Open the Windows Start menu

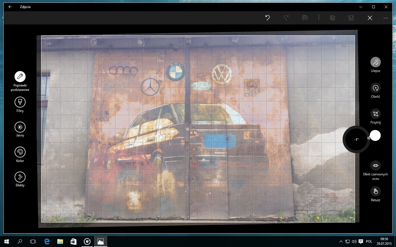point(7,242)
